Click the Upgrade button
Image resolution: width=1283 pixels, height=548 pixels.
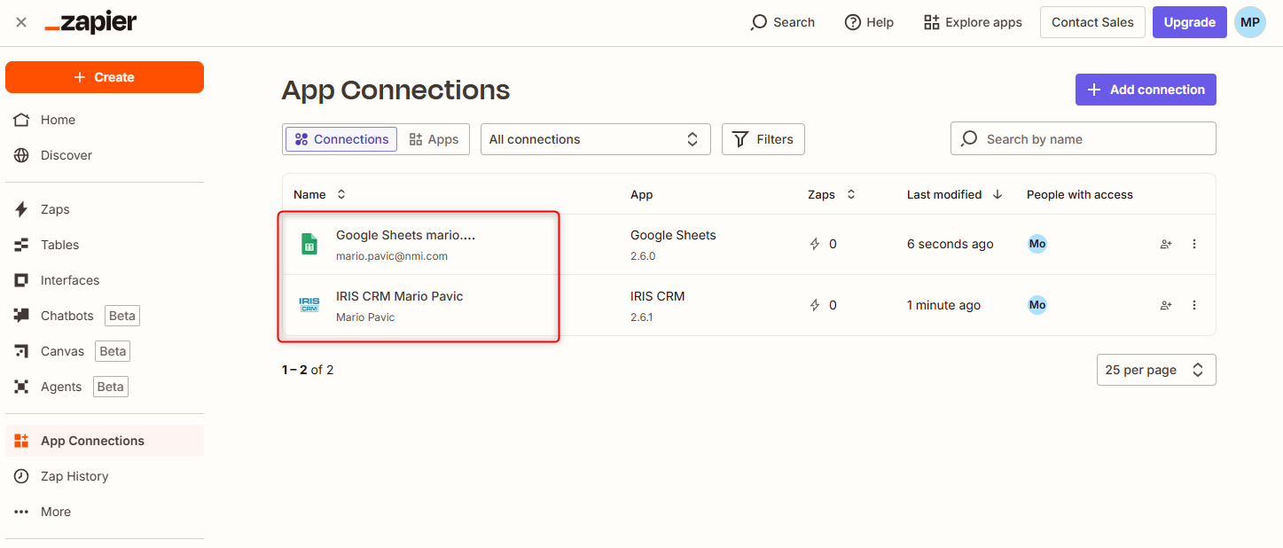pos(1189,22)
